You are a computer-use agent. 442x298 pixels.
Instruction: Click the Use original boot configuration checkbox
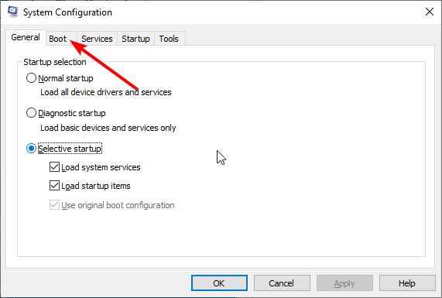(54, 205)
